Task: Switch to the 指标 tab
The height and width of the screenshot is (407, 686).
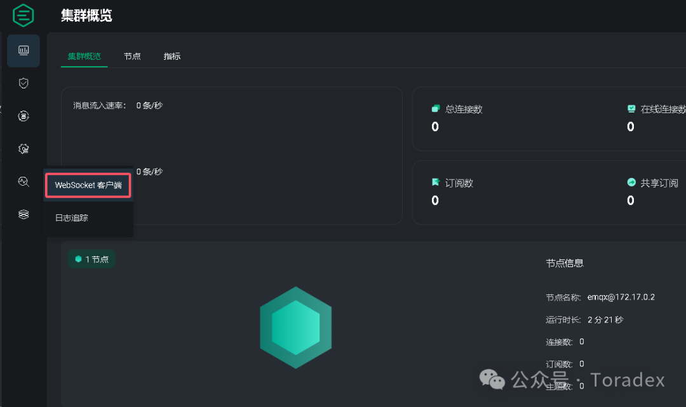Action: click(x=172, y=56)
